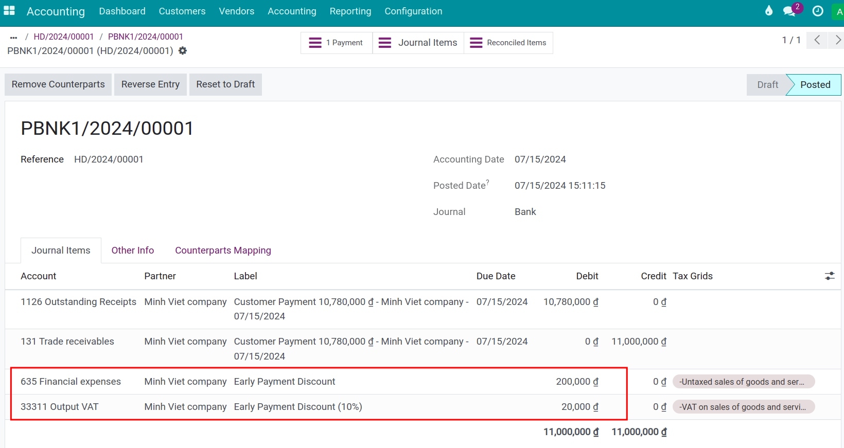Viewport: 844px width, 448px height.
Task: Follow breadcrumb HD/2024/00001 link
Action: 64,37
